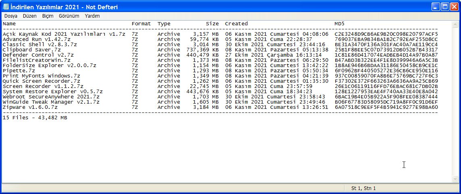461x194 pixels.
Task: Click 'Advanced Run v1.42.7z' file name
Action: (x=36, y=39)
